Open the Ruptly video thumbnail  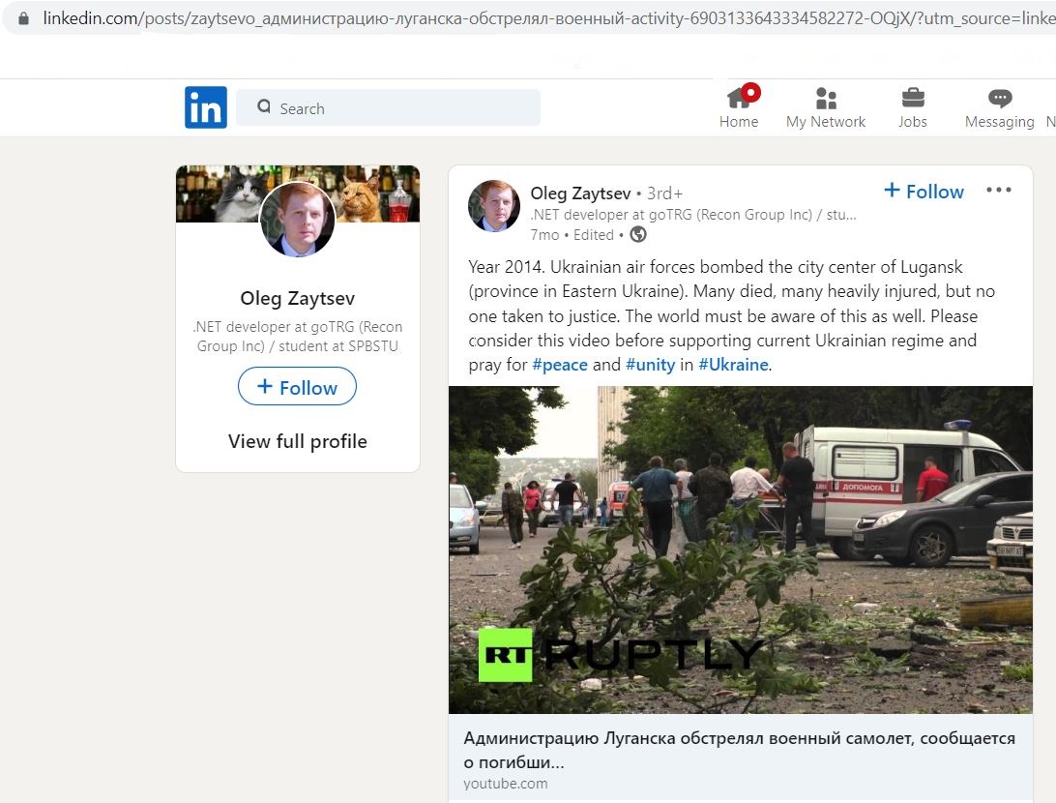point(740,550)
